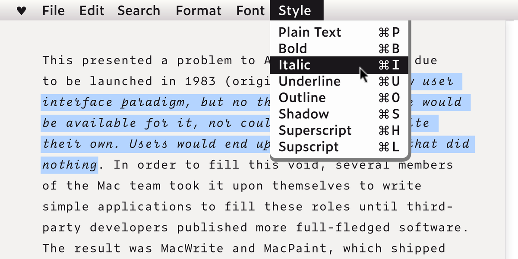
Task: Click the word "applications" in the text
Action: point(145,206)
